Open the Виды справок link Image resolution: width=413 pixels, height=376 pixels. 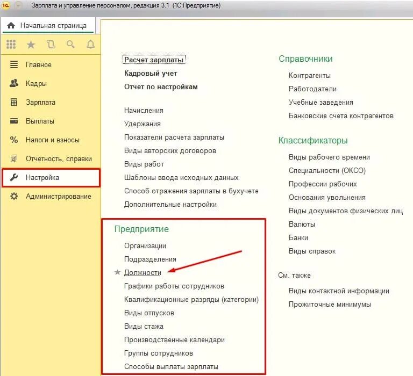click(312, 251)
